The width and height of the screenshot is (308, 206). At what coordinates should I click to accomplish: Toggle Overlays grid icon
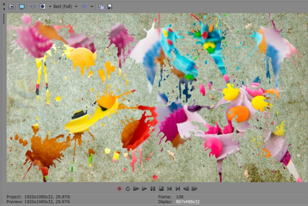[84, 7]
